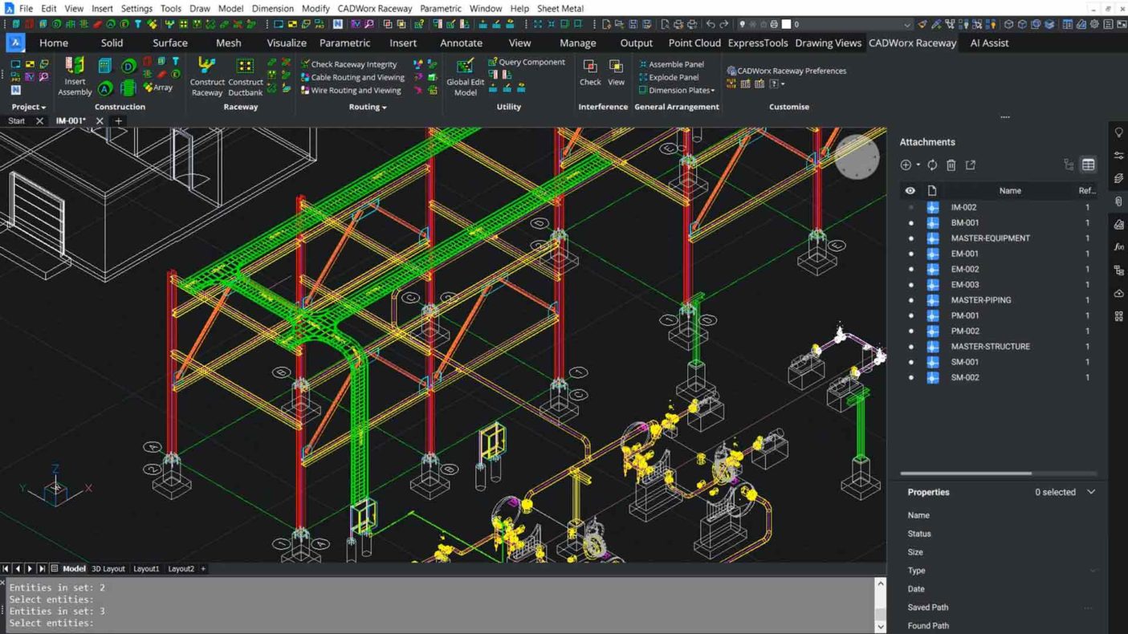This screenshot has height=634, width=1128.
Task: Select the Construct Ductbank tool
Action: (245, 67)
